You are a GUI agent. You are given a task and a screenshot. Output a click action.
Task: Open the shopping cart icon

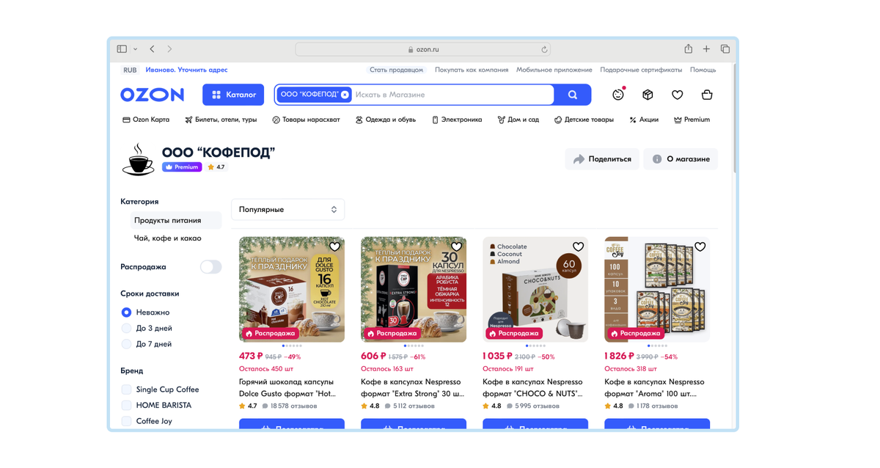[x=707, y=95]
